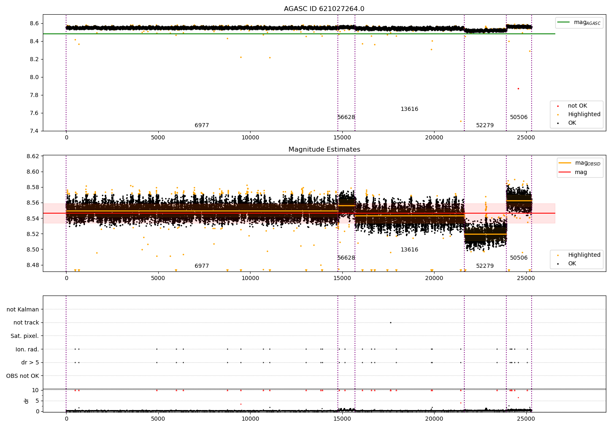Viewport: 612px width, 428px height.
Task: Click the 50506 observation label in the top plot
Action: [519, 117]
